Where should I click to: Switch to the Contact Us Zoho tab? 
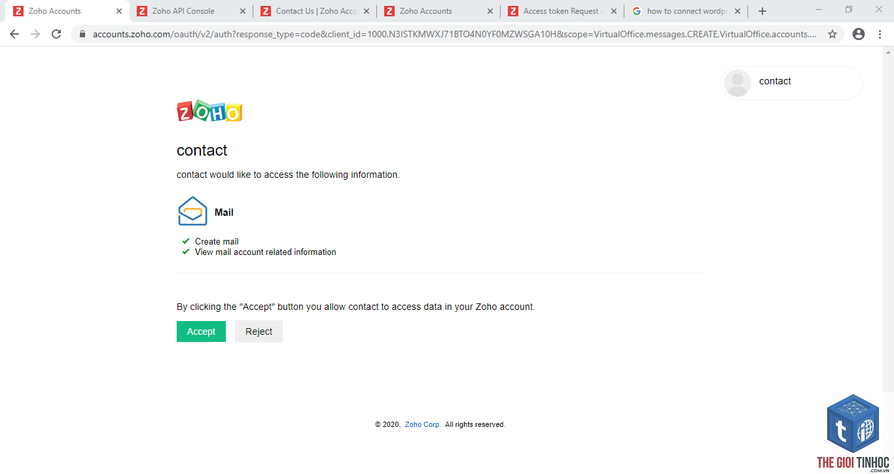point(315,11)
